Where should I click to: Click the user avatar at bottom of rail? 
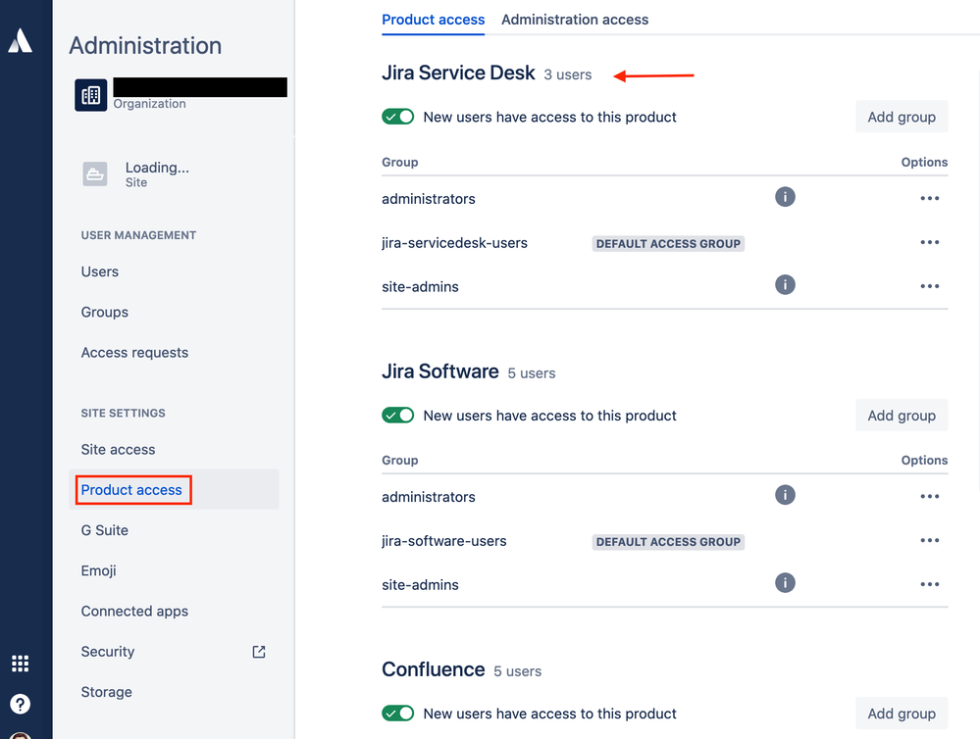tap(20, 735)
